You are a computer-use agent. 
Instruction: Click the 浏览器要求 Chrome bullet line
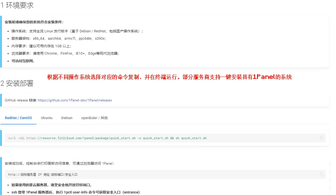tap(65, 53)
